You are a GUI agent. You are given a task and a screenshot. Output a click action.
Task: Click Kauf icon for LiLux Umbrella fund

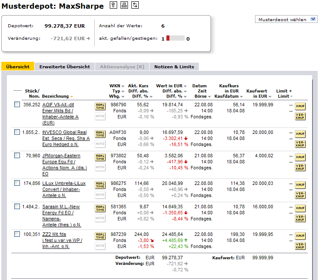300,185
